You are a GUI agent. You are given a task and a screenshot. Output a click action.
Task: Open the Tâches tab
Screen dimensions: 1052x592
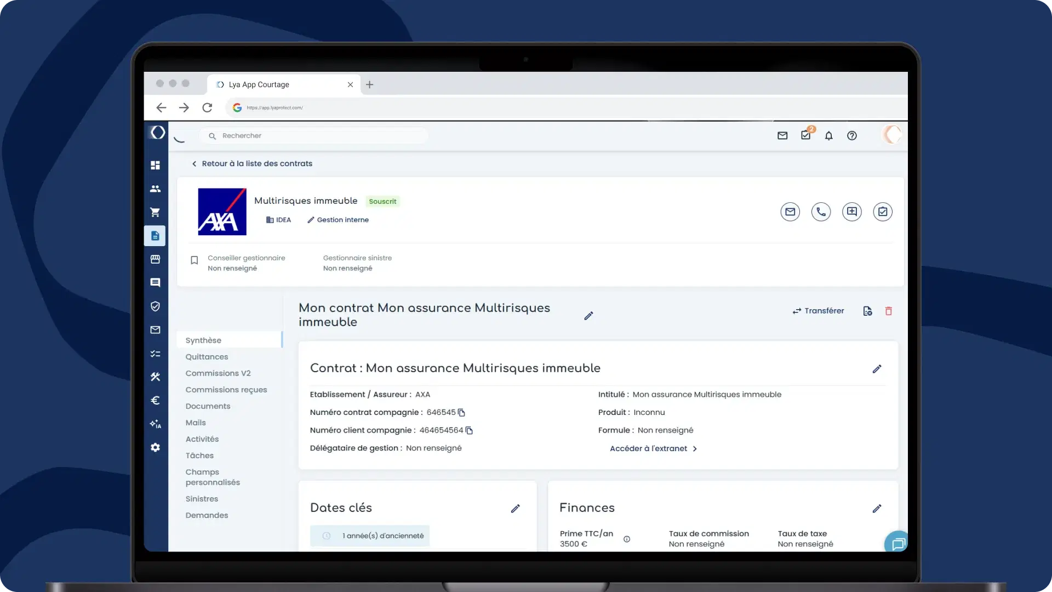tap(199, 456)
